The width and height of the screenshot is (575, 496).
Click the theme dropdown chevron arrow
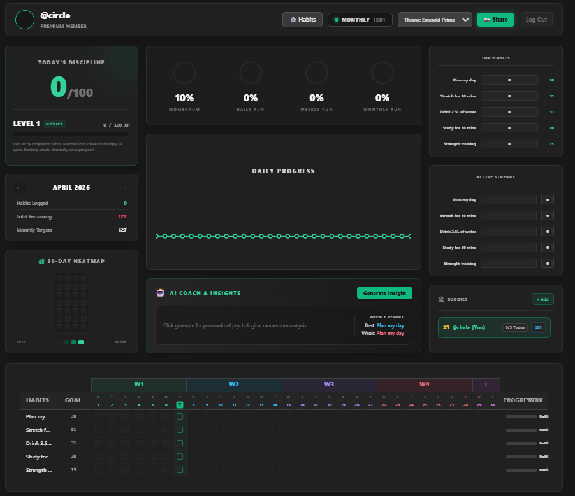pos(465,20)
